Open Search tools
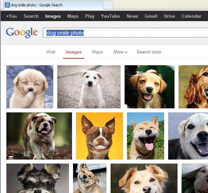The image size is (208, 193). pos(149,52)
